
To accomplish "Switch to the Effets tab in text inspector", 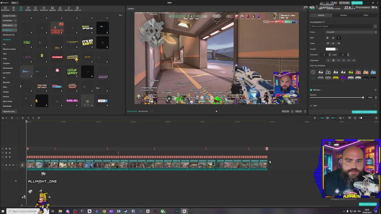I will (x=366, y=15).
